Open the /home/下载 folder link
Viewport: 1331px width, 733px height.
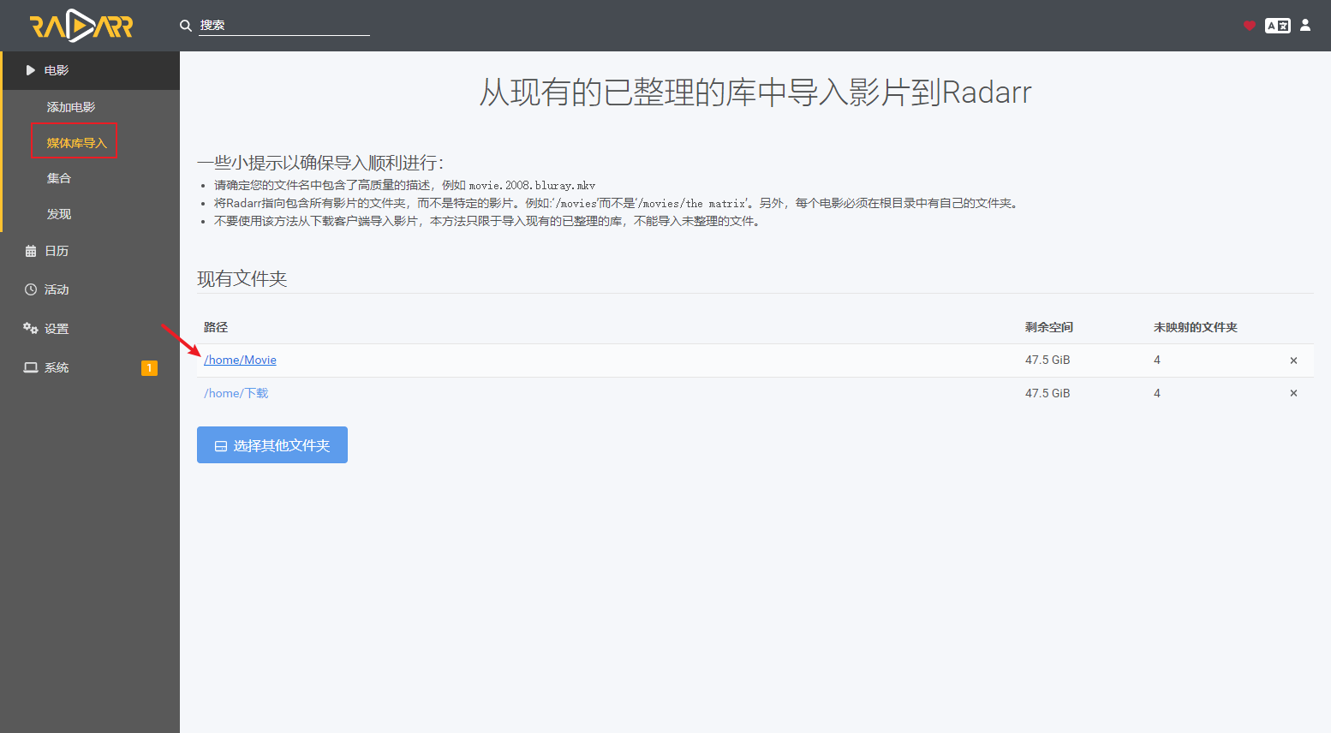pos(236,393)
